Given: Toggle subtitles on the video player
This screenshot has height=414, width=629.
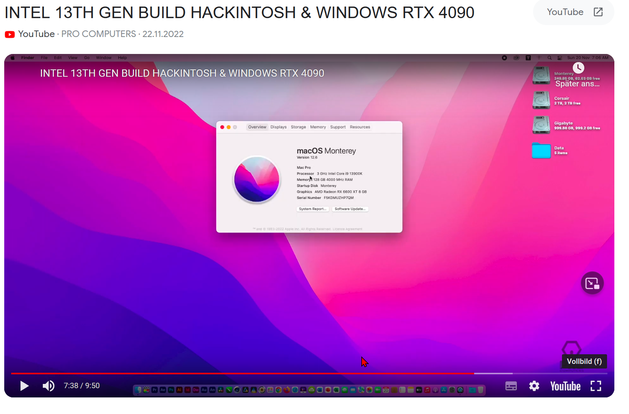Looking at the screenshot, I should [x=511, y=386].
